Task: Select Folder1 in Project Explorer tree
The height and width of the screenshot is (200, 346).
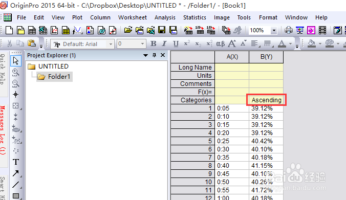Action: pyautogui.click(x=54, y=77)
